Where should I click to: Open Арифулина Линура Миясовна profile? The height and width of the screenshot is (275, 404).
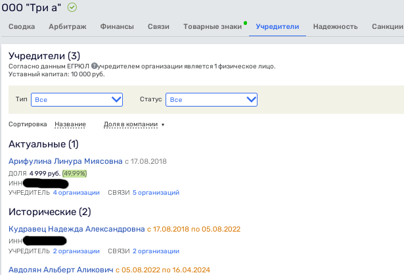point(66,161)
